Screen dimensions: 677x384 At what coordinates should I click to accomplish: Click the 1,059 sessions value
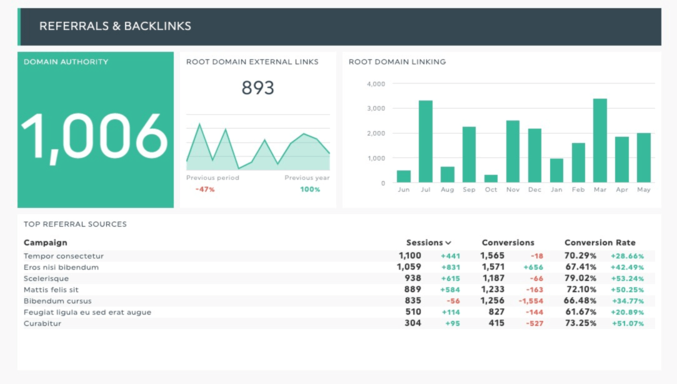coord(409,267)
